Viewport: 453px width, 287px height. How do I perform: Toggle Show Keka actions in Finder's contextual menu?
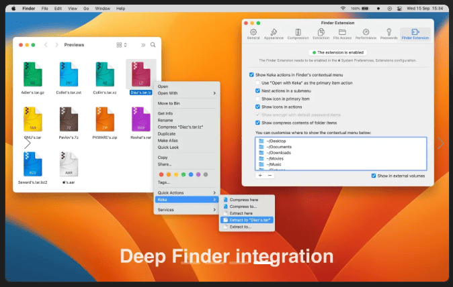251,74
